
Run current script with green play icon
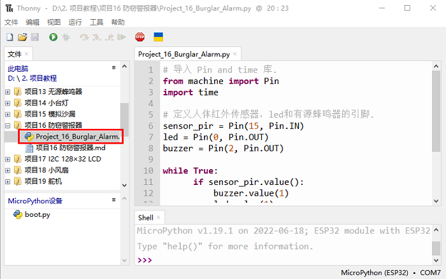click(x=53, y=38)
